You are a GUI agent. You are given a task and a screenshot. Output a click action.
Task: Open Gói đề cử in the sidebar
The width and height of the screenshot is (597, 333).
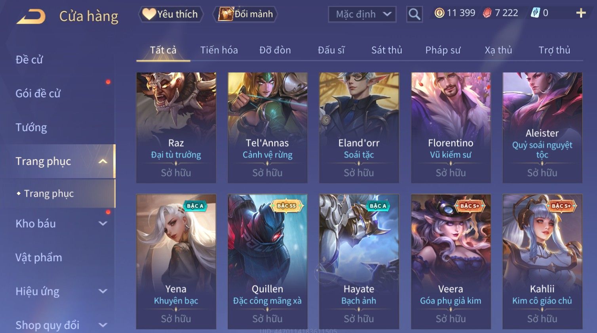point(38,94)
